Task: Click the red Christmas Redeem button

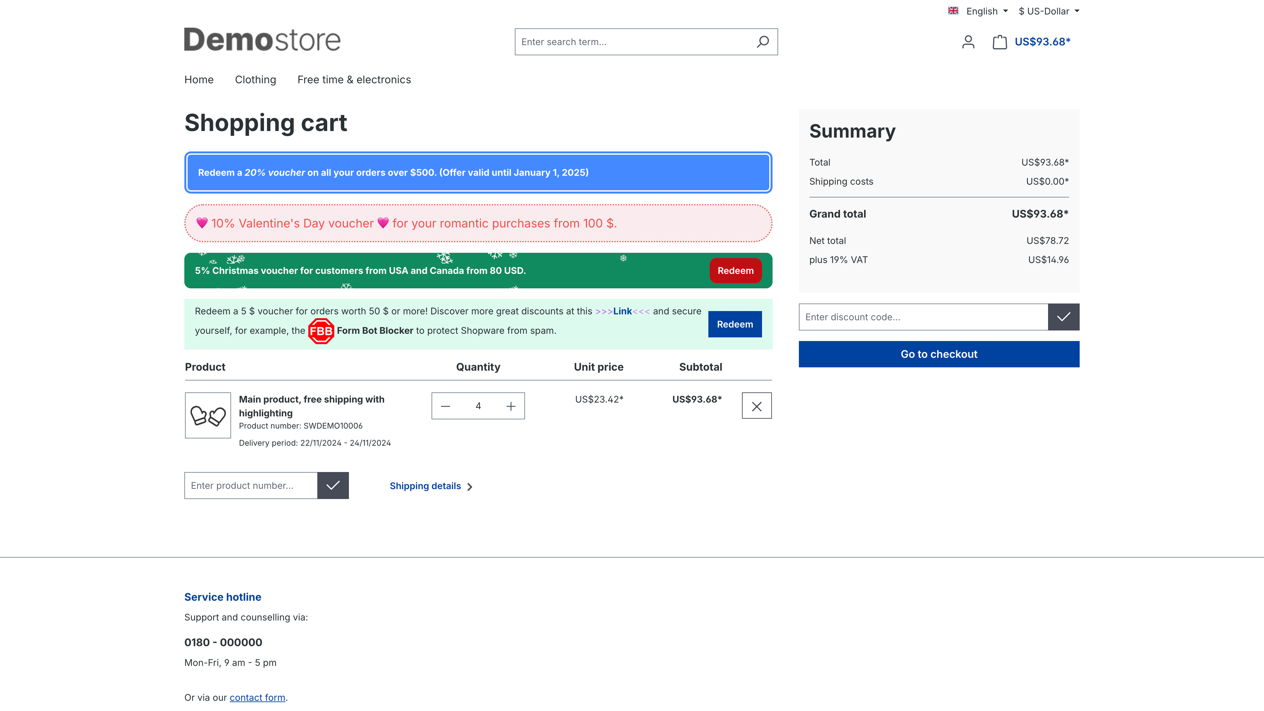Action: pyautogui.click(x=736, y=270)
